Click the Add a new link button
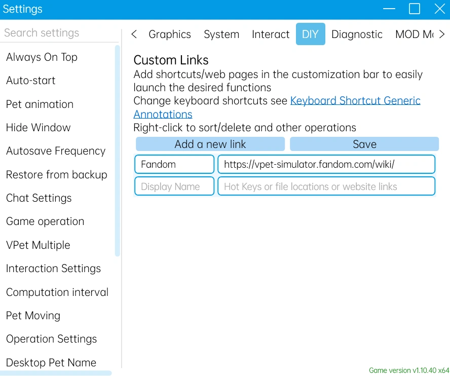This screenshot has height=376, width=450. (x=210, y=144)
